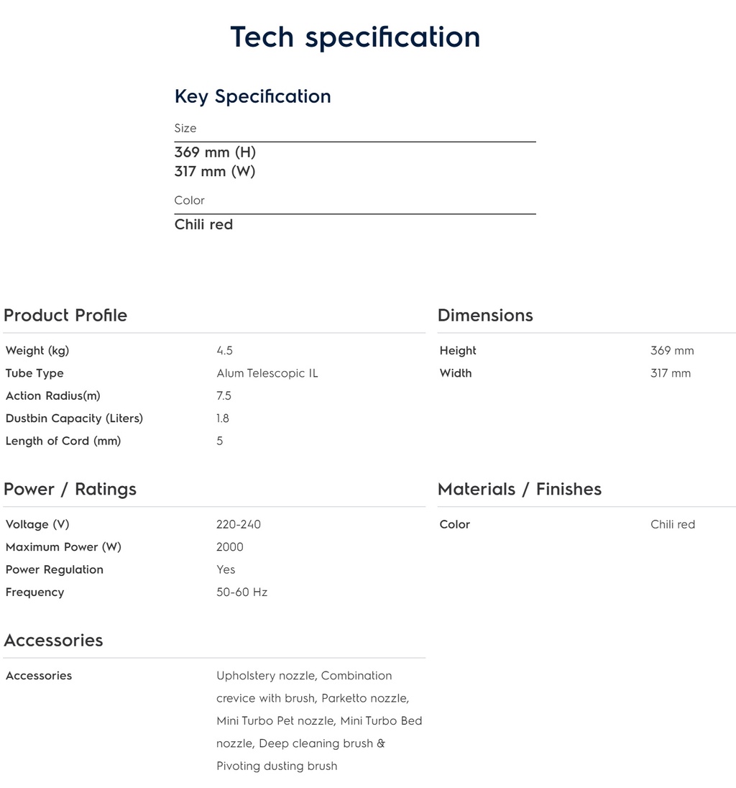The width and height of the screenshot is (736, 788).
Task: Click the Maximum Power (W) label
Action: (x=63, y=546)
